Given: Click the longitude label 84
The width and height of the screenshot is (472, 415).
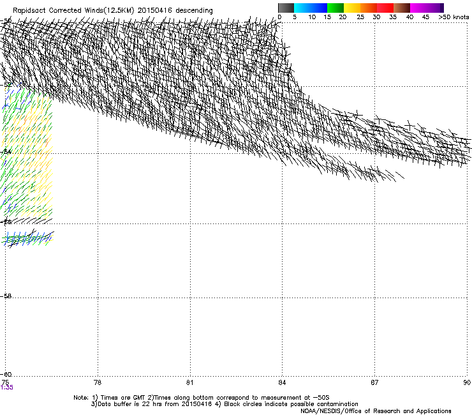Looking at the screenshot, I should 282,382.
